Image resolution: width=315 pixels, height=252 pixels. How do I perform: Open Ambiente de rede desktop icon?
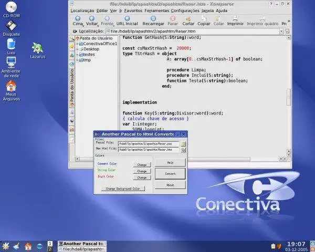[11, 67]
